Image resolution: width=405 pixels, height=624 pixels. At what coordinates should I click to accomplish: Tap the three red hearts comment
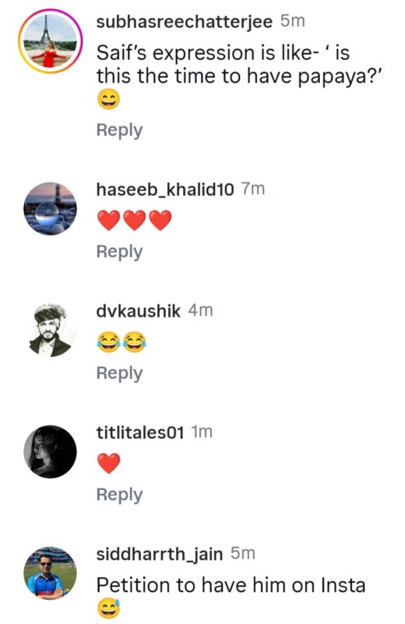(x=134, y=220)
